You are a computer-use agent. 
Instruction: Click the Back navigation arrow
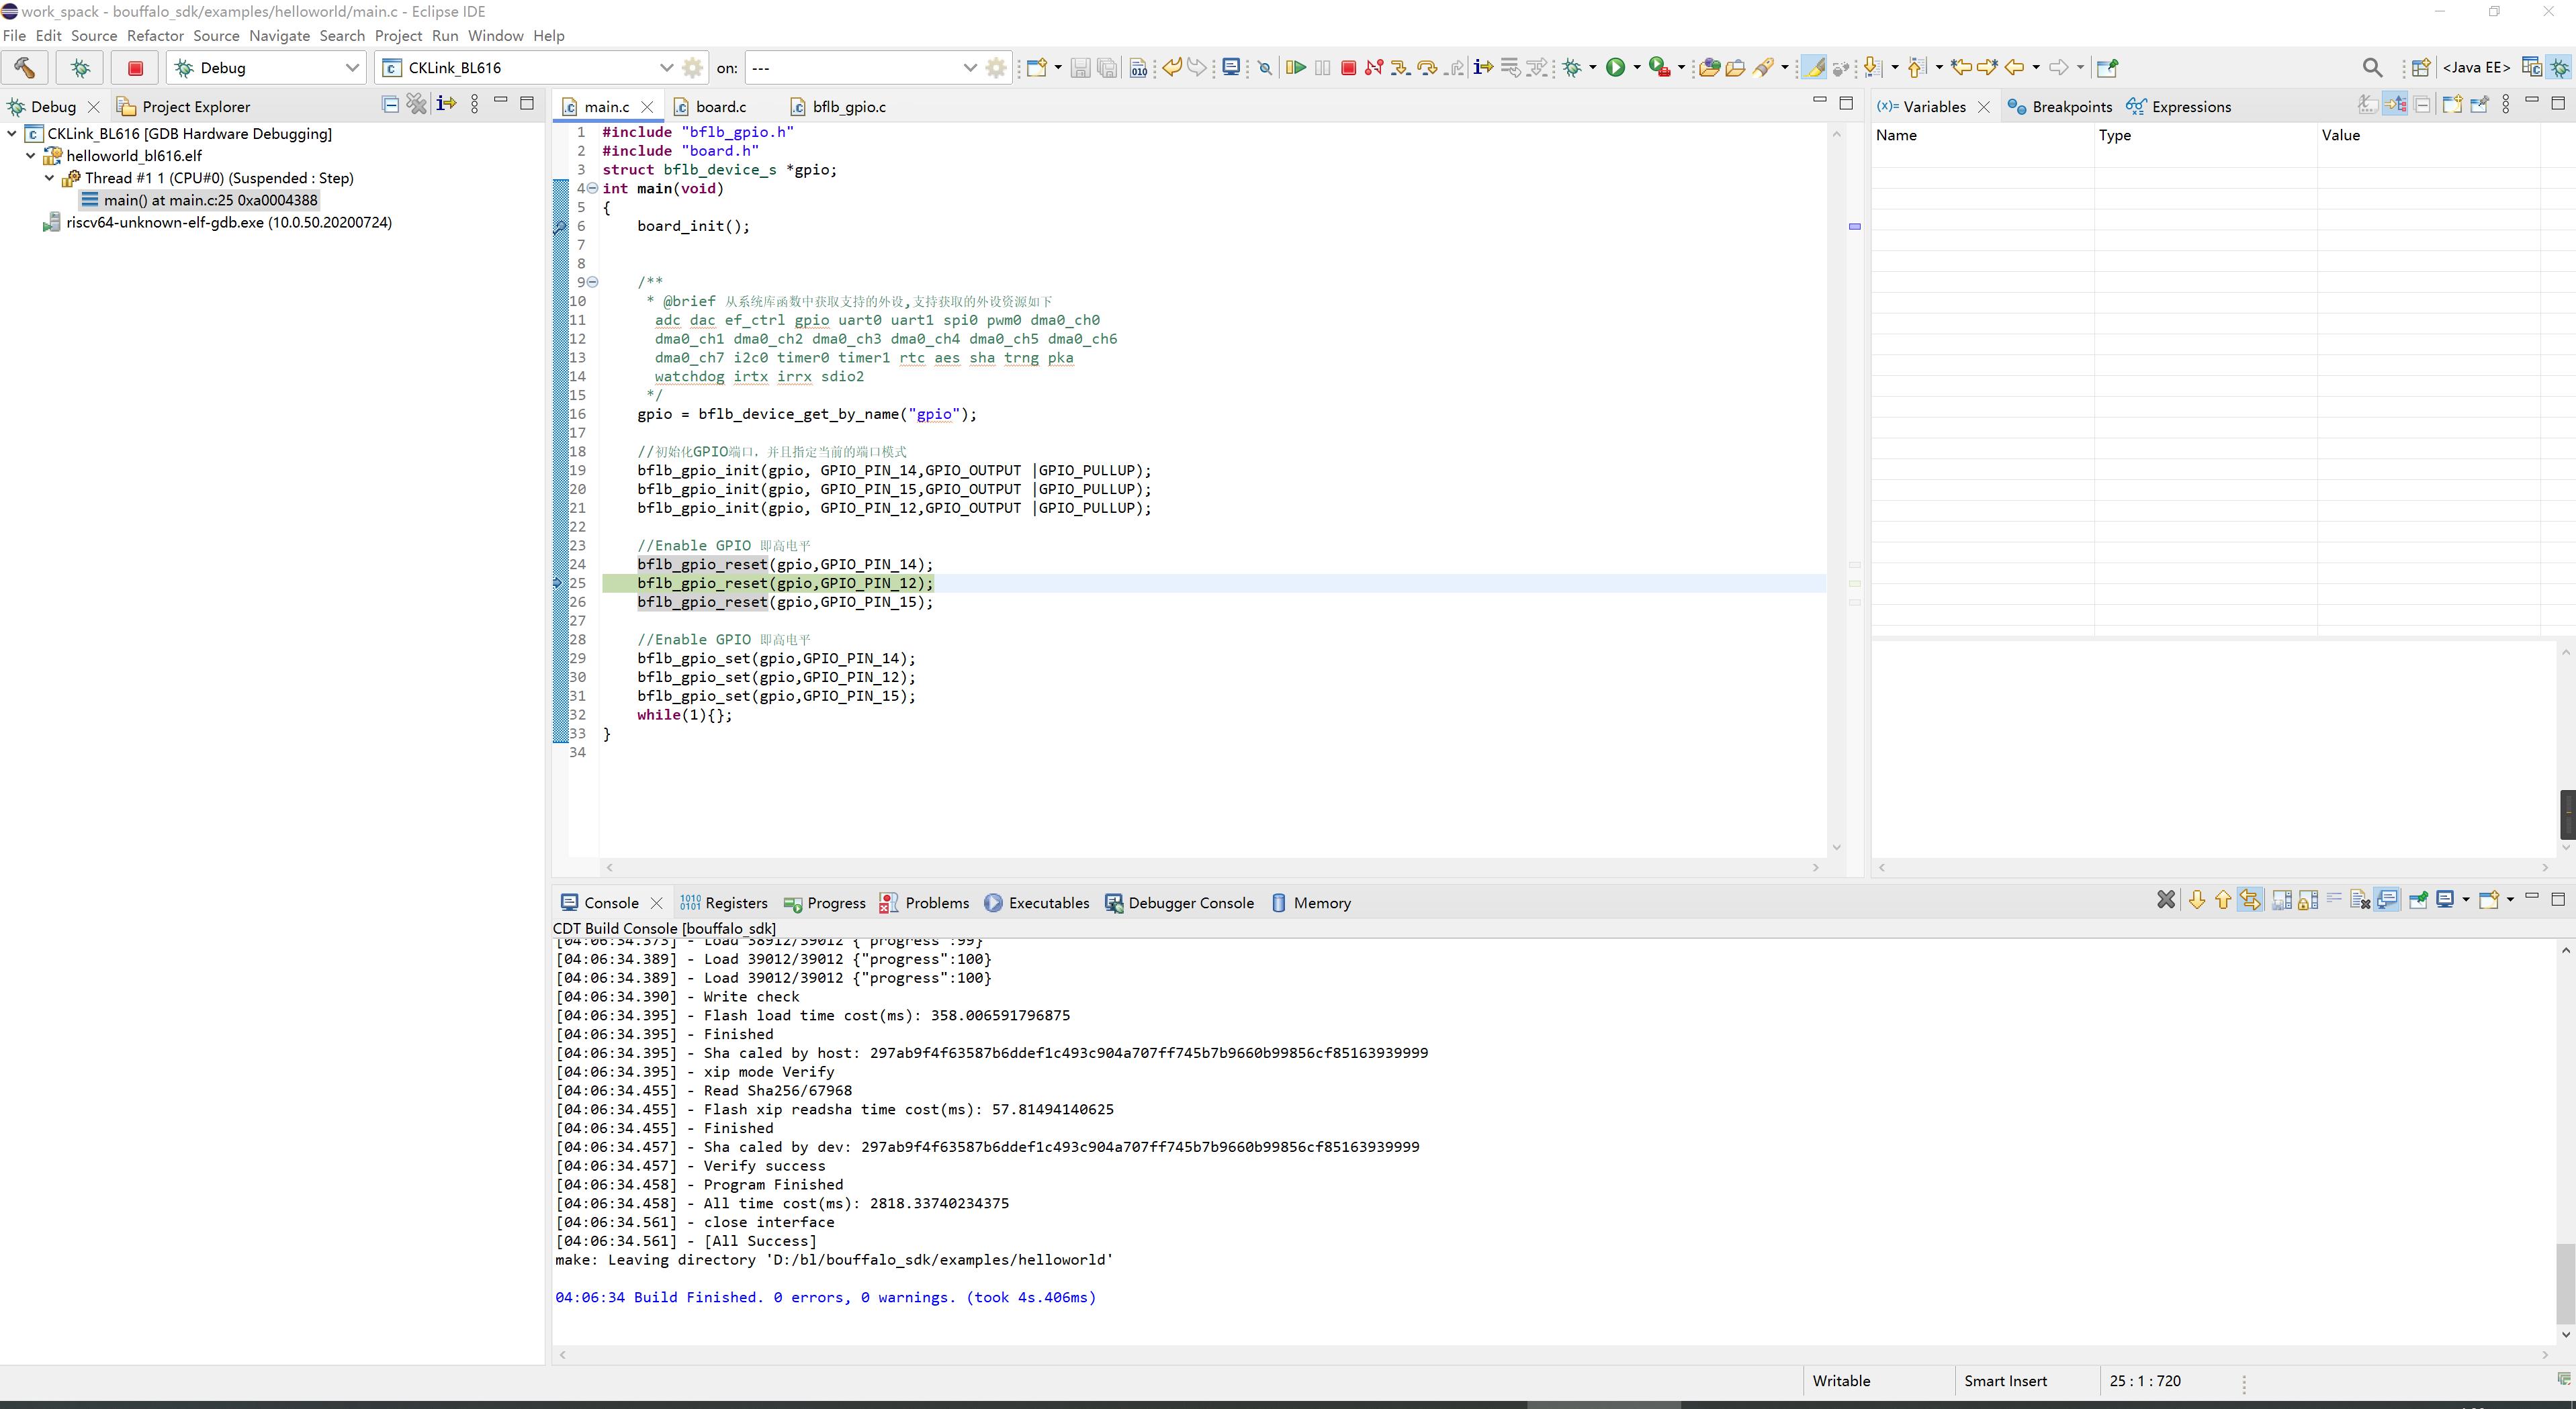2014,68
